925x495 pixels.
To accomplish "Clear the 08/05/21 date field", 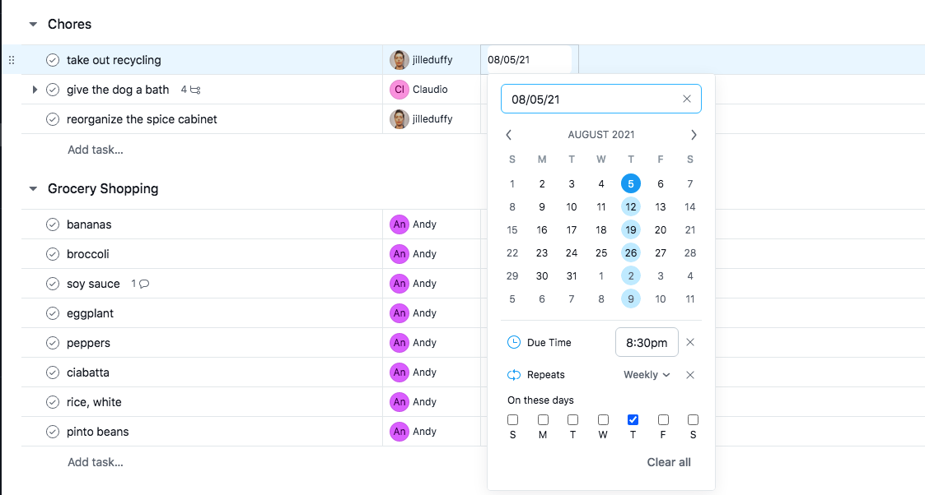I will (687, 99).
